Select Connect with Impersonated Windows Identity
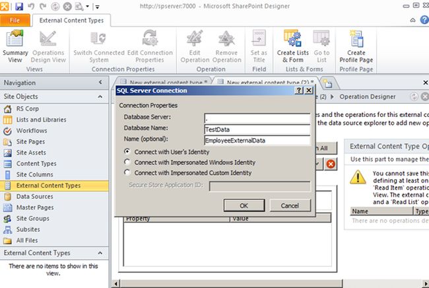The image size is (429, 288). [x=127, y=162]
